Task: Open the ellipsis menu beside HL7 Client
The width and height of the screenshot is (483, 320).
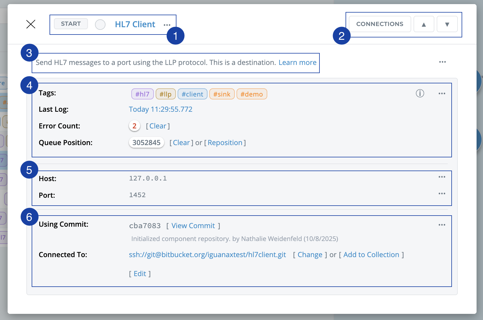Action: point(167,25)
